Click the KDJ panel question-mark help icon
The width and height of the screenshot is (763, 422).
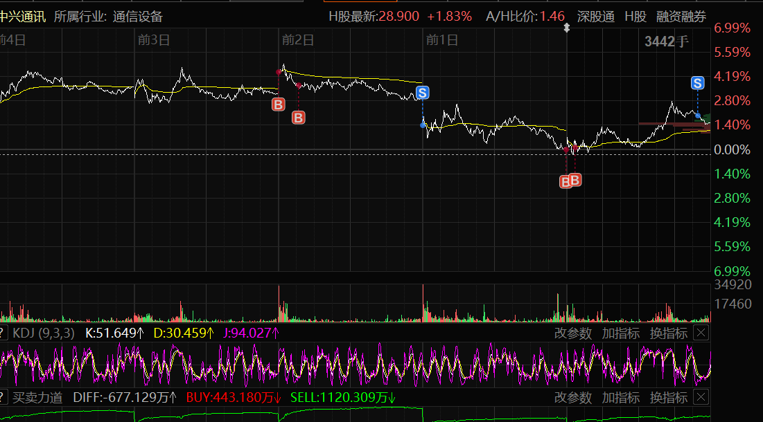coord(3,333)
